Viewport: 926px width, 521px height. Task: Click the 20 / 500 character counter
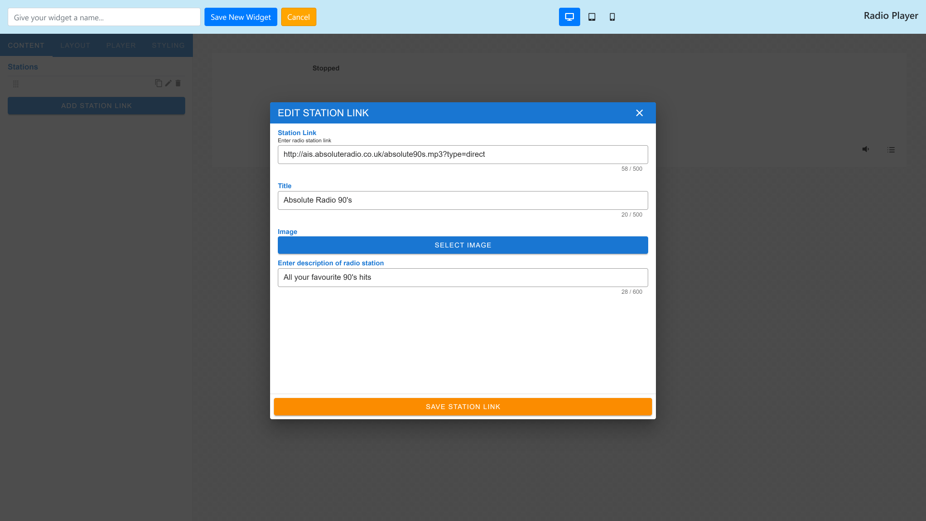[x=632, y=215]
